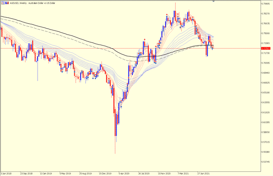Screen dimensions: 273x176
Task: Click the 15 Dec 2019 date label
Action: tap(105, 174)
